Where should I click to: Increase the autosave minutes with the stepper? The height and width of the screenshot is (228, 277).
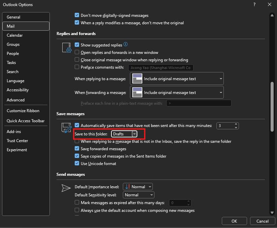click(x=235, y=124)
